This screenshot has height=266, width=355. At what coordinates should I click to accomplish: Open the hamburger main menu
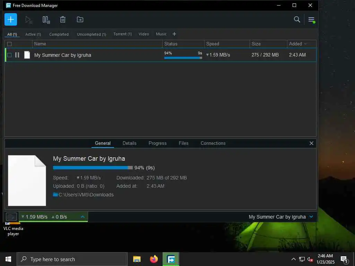(x=312, y=20)
